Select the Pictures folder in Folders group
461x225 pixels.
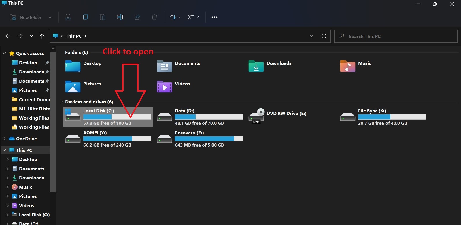pyautogui.click(x=83, y=86)
